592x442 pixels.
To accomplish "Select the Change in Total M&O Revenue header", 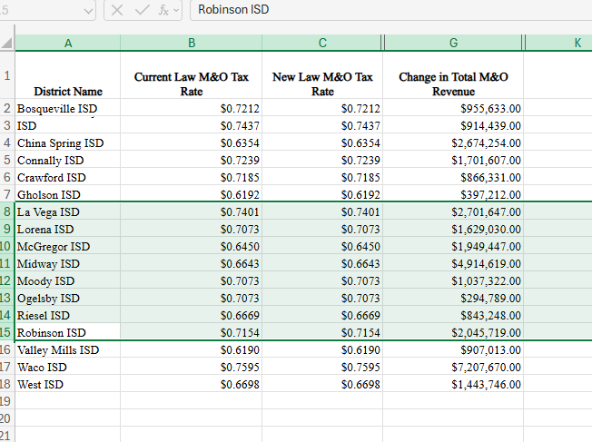I will (453, 83).
